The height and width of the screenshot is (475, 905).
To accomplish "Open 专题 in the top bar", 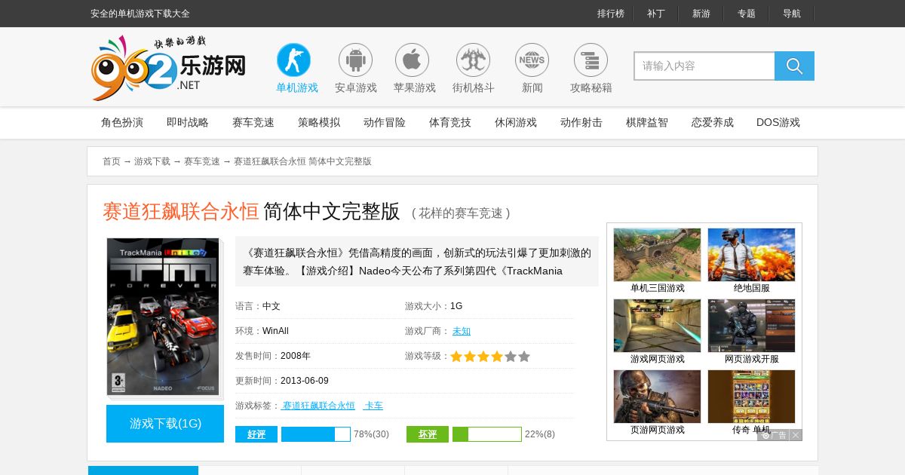I will click(x=747, y=14).
